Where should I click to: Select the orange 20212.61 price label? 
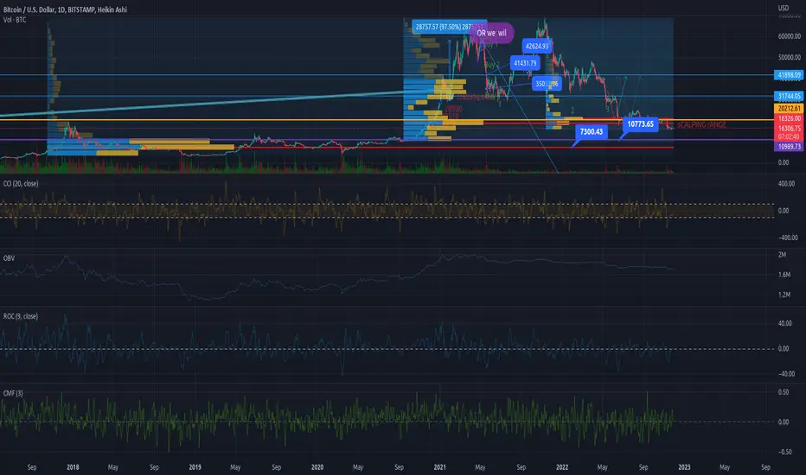[x=789, y=108]
